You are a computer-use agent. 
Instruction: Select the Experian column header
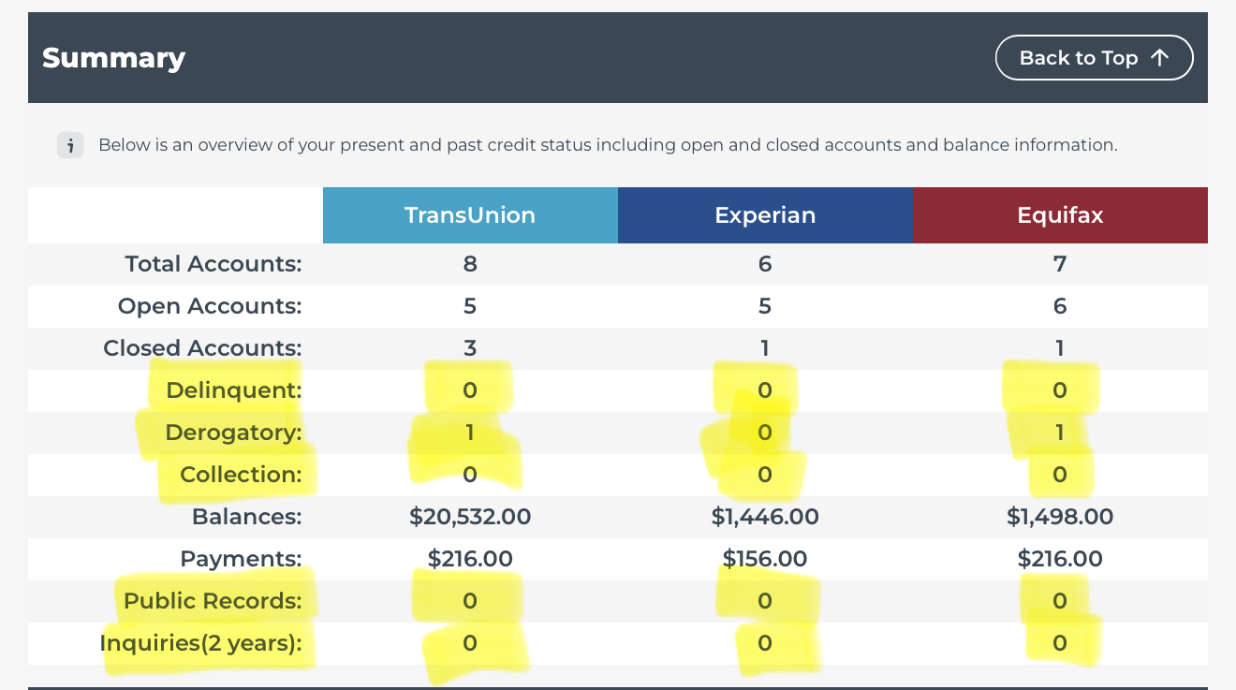click(765, 214)
